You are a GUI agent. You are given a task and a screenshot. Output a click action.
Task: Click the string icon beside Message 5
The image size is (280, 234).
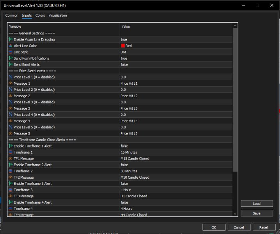point(11,133)
